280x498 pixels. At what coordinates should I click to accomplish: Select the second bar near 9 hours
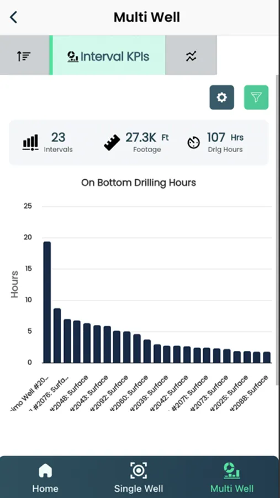[x=57, y=335]
